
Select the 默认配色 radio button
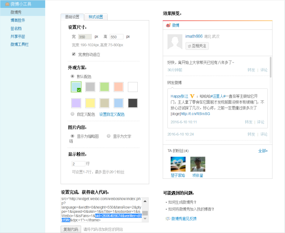click(72, 76)
